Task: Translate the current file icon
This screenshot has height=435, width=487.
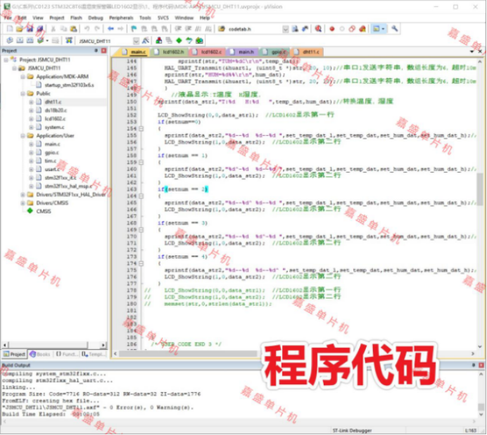Action: [10, 40]
